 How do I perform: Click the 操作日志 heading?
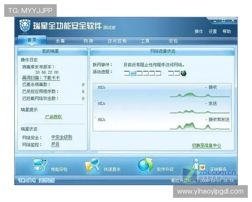tap(29, 60)
